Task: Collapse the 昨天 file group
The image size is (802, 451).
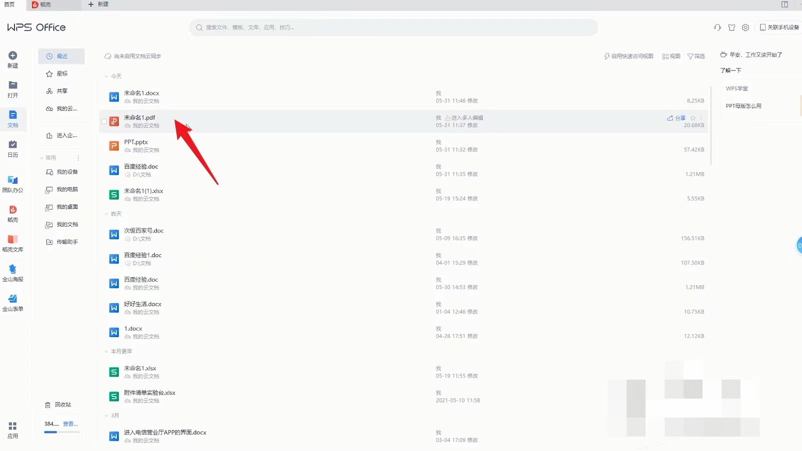Action: [x=106, y=214]
